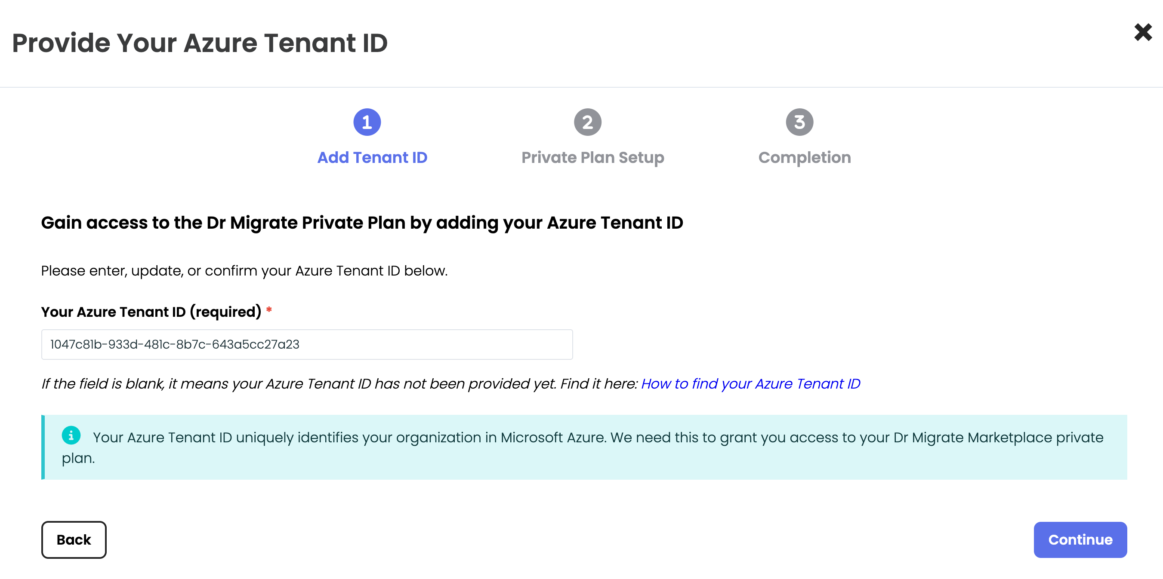Image resolution: width=1163 pixels, height=579 pixels.
Task: Click the info icon in the teal notice
Action: point(71,435)
